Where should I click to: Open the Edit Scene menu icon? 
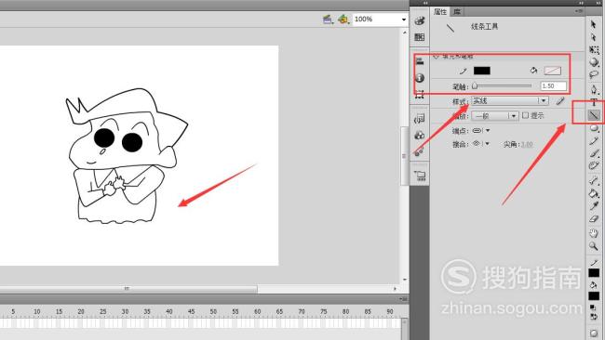tap(328, 19)
